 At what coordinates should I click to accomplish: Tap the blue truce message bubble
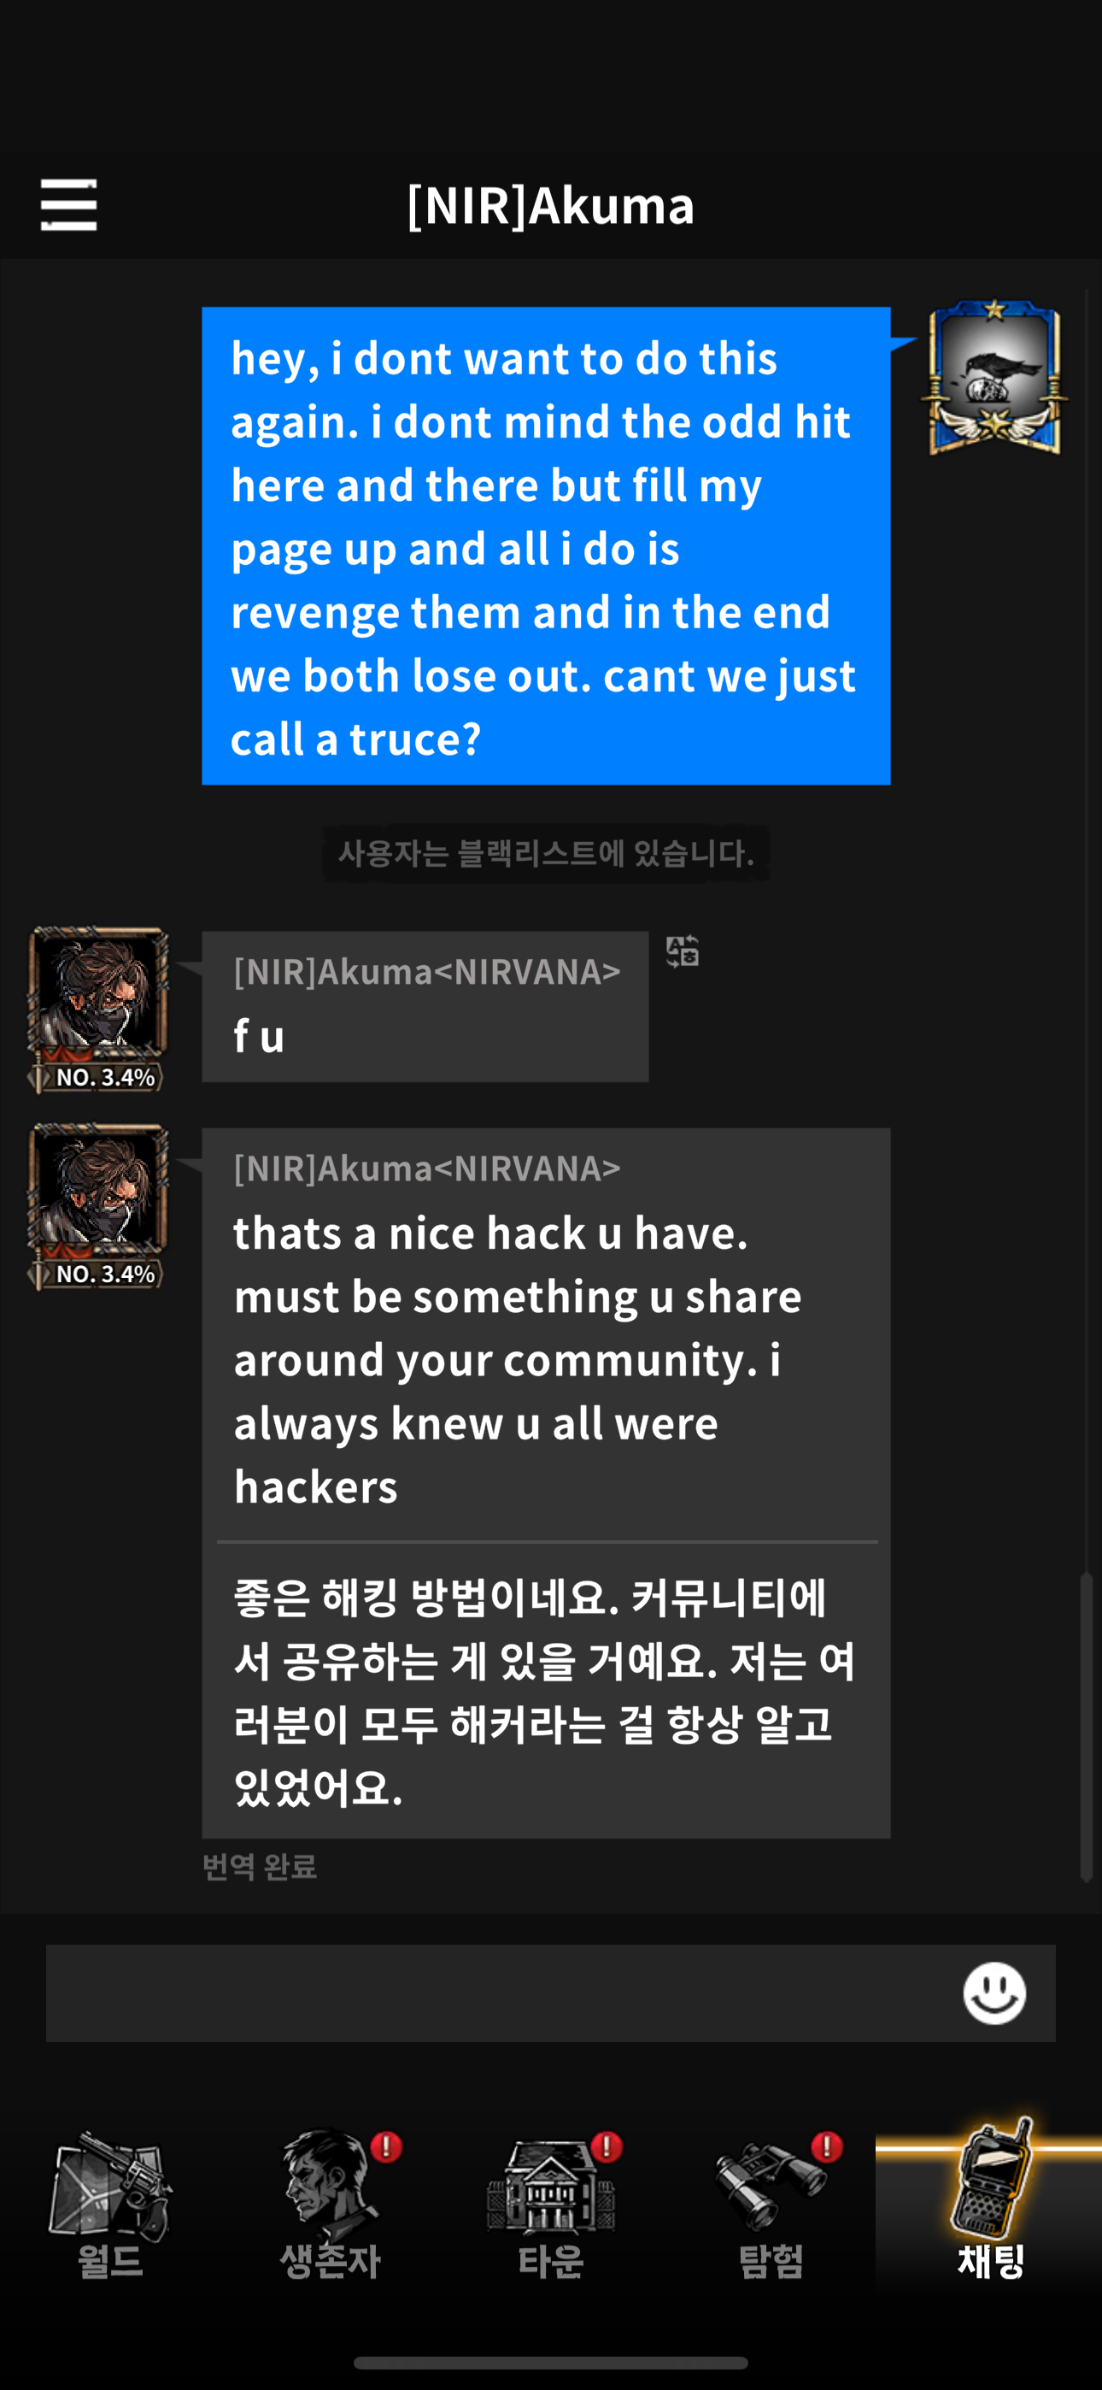[547, 545]
